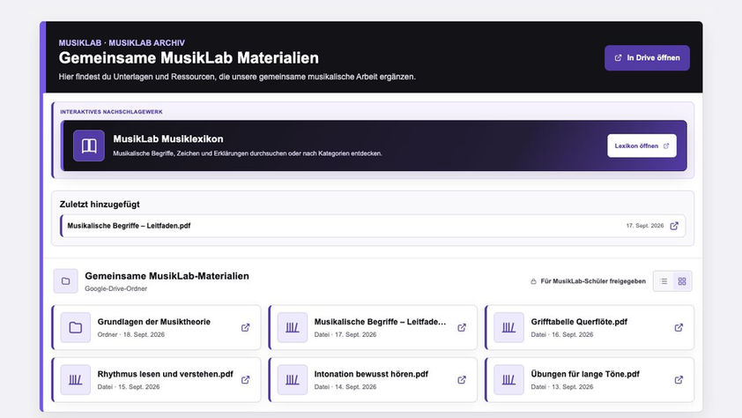Click the Gemeinsame MusikLab-Materialien folder heading

[x=167, y=276]
